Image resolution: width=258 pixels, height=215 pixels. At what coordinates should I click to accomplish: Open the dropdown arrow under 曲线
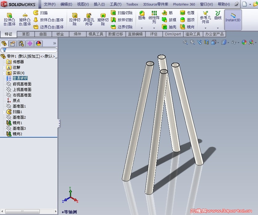point(218,28)
